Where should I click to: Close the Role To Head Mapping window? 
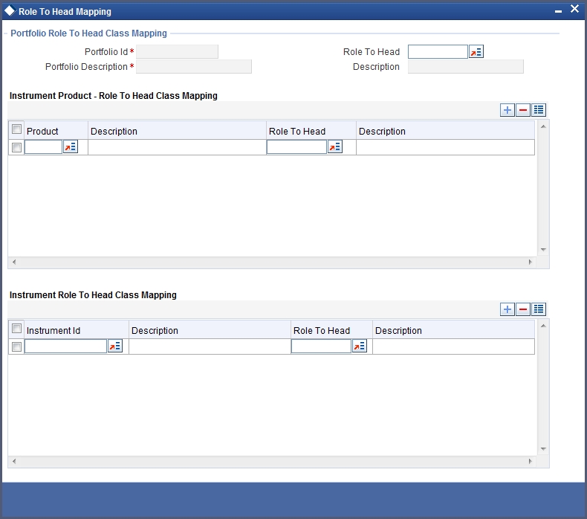[x=574, y=9]
